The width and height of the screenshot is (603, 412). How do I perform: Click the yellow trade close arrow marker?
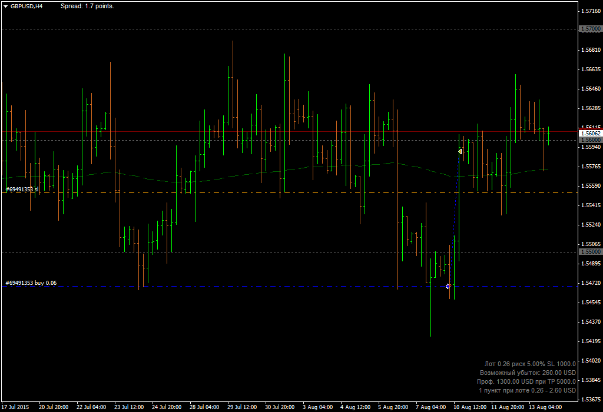point(460,151)
